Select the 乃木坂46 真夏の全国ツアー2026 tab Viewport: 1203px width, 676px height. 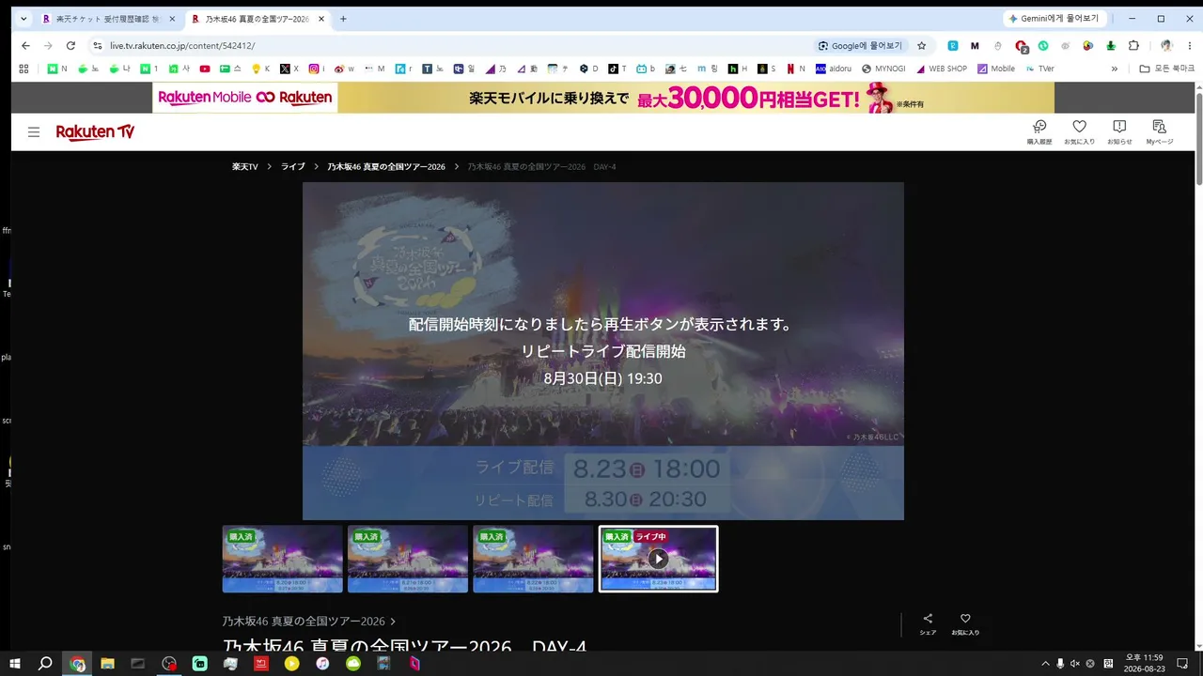pos(258,19)
